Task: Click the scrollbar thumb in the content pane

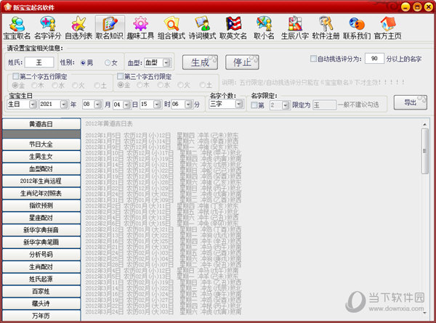Action: click(x=424, y=152)
